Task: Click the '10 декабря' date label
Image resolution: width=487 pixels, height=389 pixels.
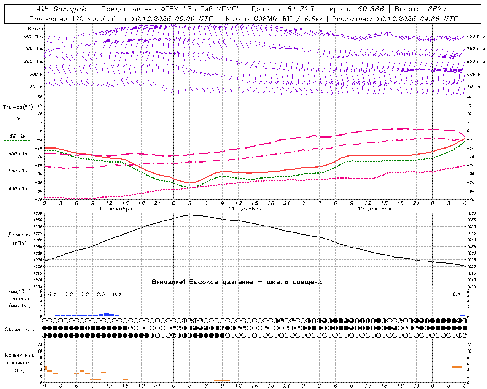Action: pos(116,209)
